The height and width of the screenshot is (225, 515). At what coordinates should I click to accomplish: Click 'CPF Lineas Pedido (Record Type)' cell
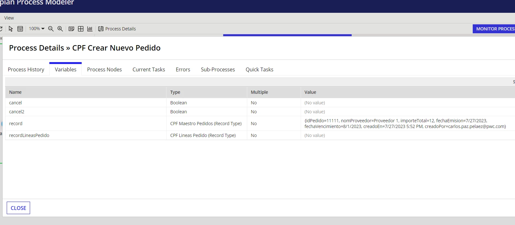coord(203,135)
